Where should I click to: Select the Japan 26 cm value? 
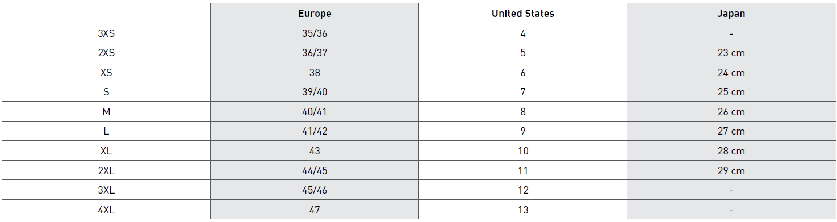click(731, 112)
